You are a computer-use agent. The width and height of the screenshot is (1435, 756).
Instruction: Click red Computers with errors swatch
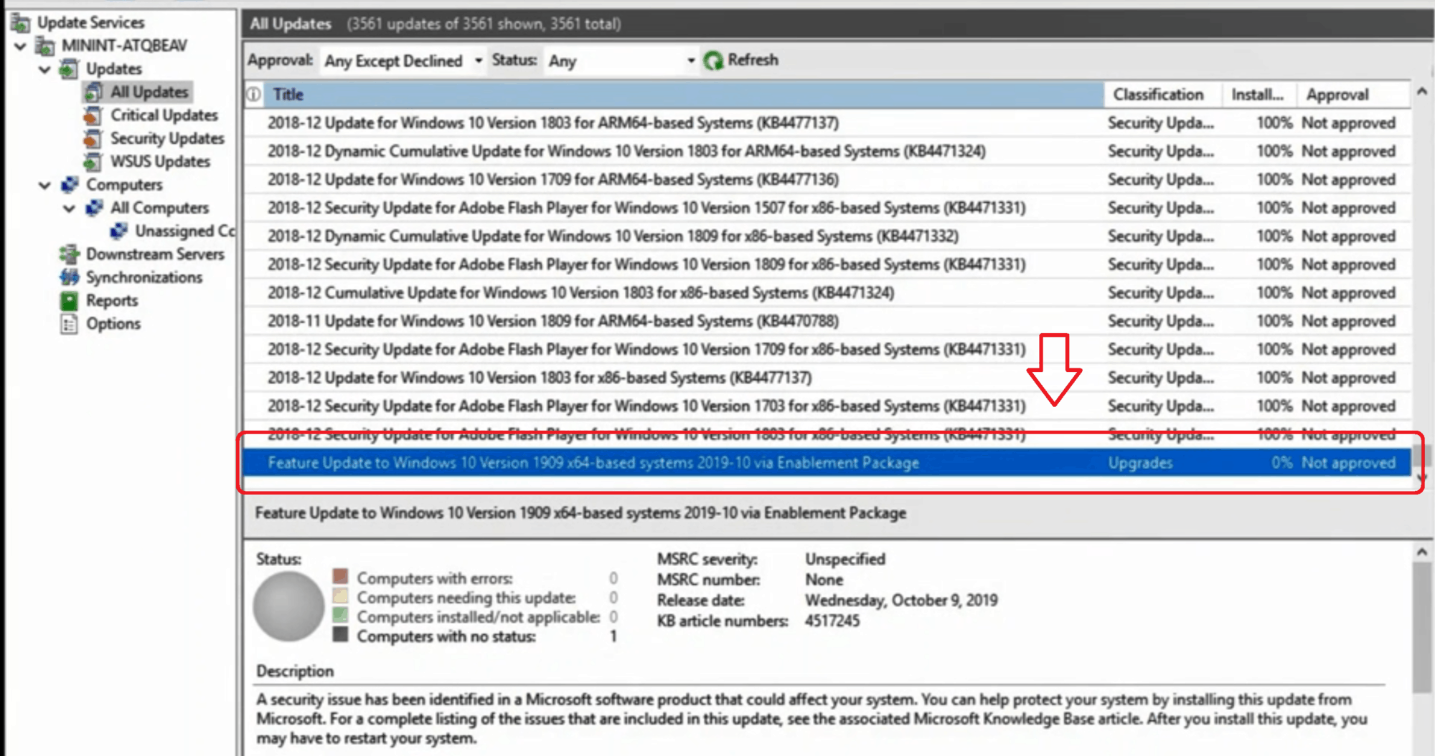[x=341, y=577]
